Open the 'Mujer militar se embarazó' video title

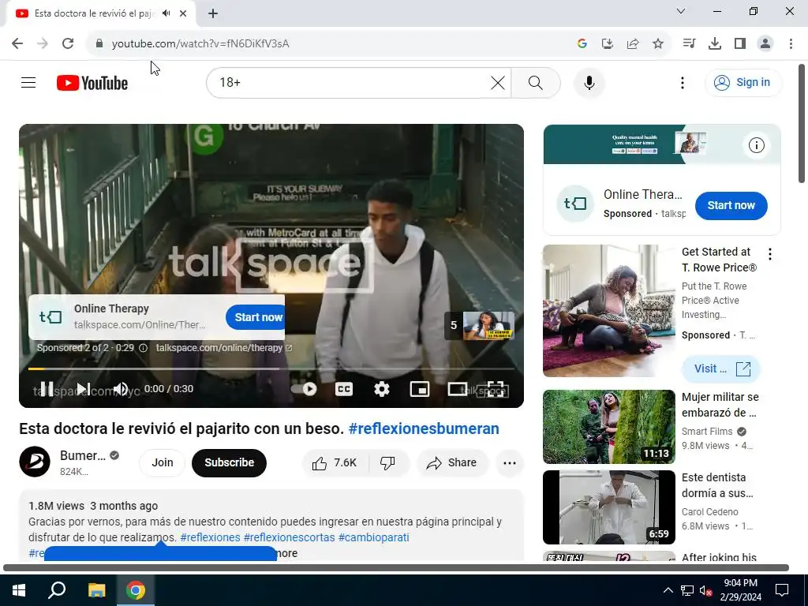[720, 405]
